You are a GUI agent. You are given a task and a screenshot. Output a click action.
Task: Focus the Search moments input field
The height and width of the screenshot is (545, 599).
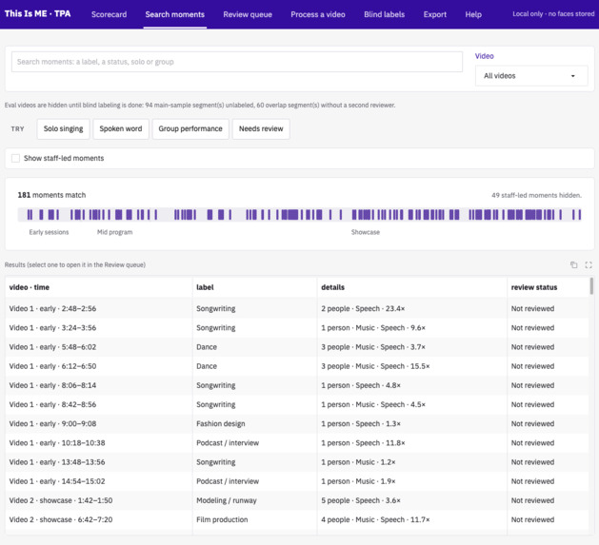pos(237,62)
